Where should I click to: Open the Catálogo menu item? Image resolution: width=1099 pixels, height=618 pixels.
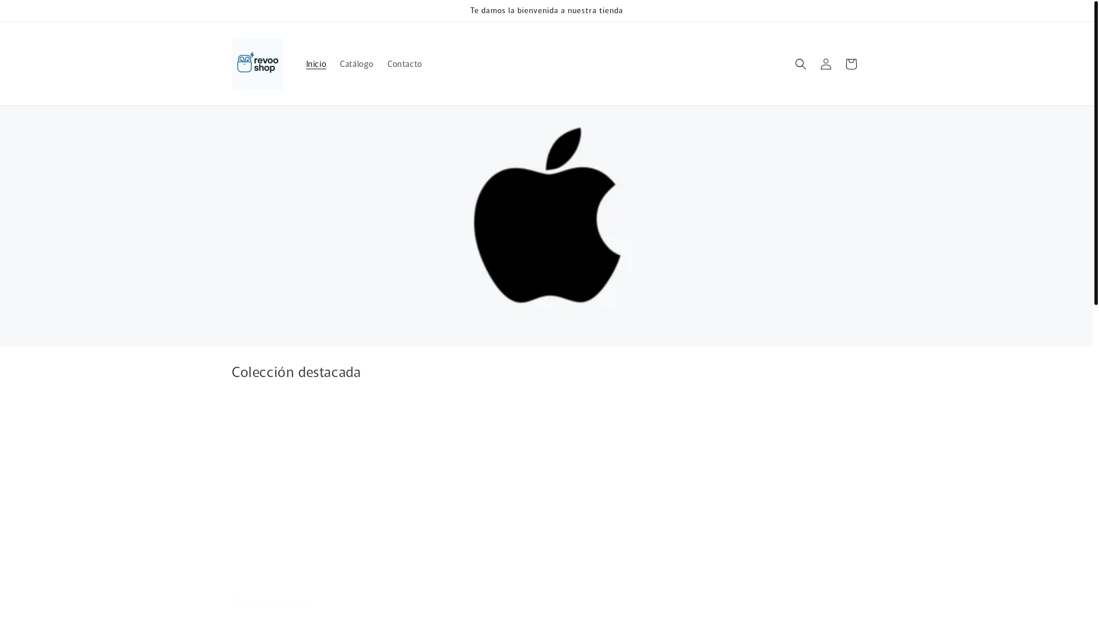357,64
